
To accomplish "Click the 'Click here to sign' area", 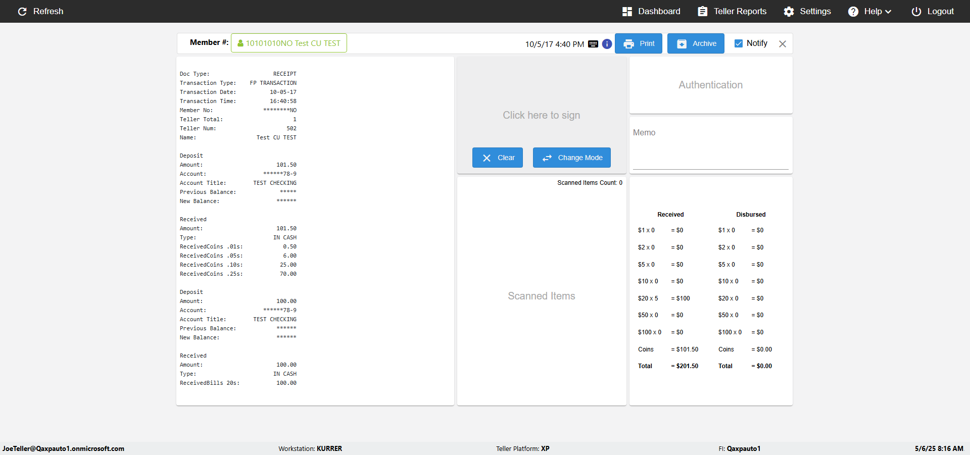I will click(542, 115).
